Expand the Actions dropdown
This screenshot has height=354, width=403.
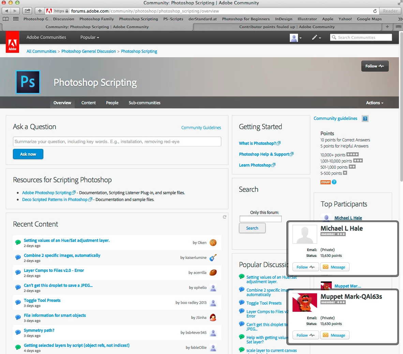click(374, 103)
